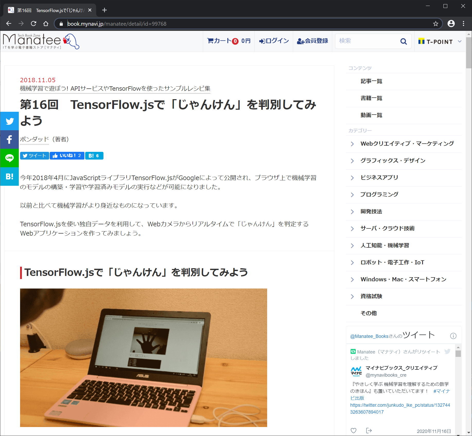Click the browser forward arrow

coord(21,24)
